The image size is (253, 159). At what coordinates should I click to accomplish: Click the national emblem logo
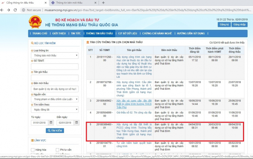(x=35, y=22)
